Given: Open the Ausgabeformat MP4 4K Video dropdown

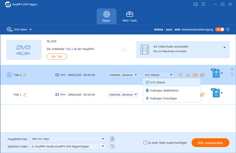Looking at the screenshot, I should (x=68, y=139).
